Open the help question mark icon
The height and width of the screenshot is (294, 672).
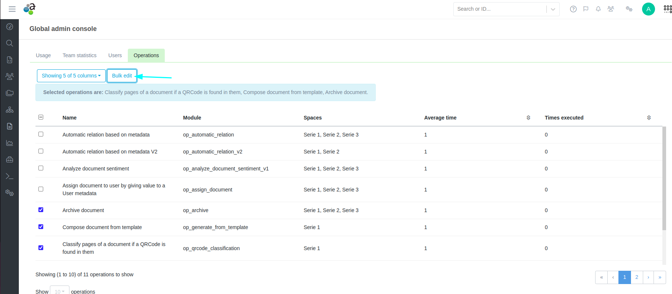pyautogui.click(x=573, y=9)
